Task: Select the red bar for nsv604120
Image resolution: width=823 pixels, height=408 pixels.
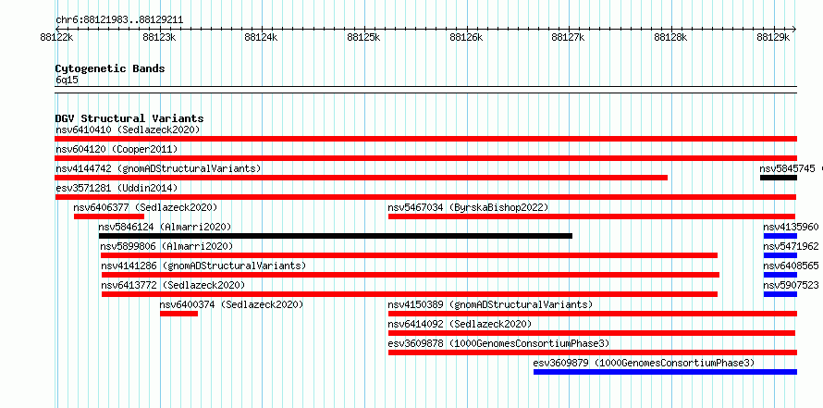Action: pyautogui.click(x=425, y=158)
